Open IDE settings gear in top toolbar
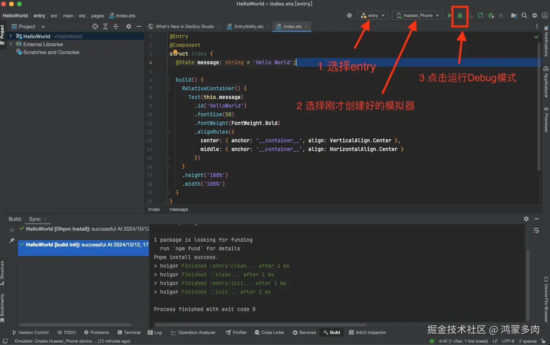 [x=535, y=15]
